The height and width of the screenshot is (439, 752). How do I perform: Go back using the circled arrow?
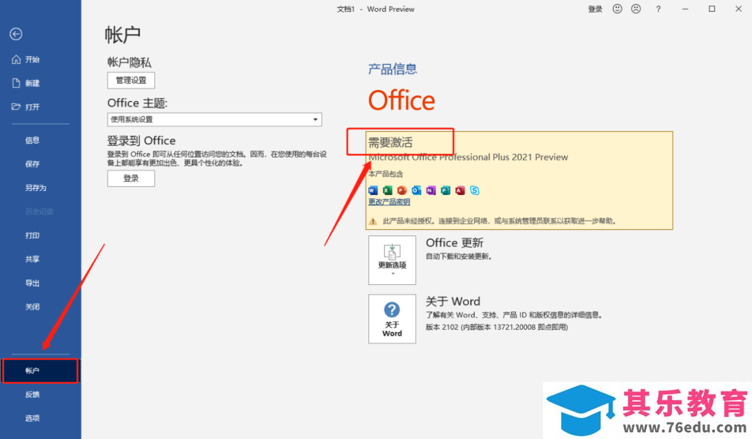click(x=16, y=34)
